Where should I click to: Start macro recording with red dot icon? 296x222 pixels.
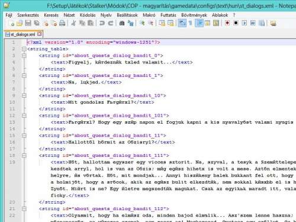(227, 23)
